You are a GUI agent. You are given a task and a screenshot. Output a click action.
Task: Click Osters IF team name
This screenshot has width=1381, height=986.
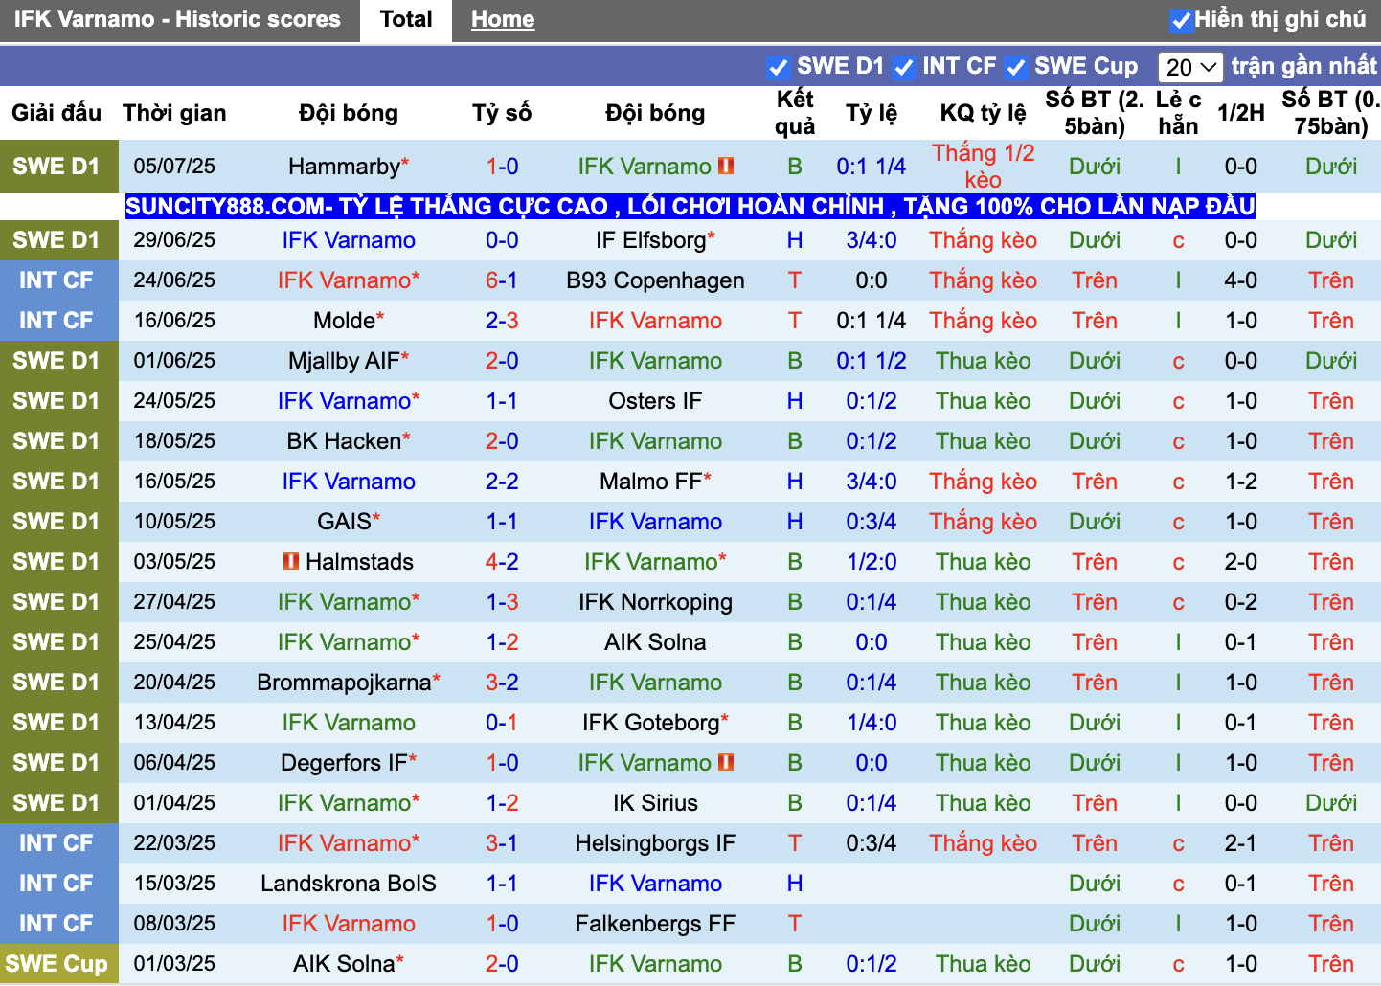tap(655, 401)
